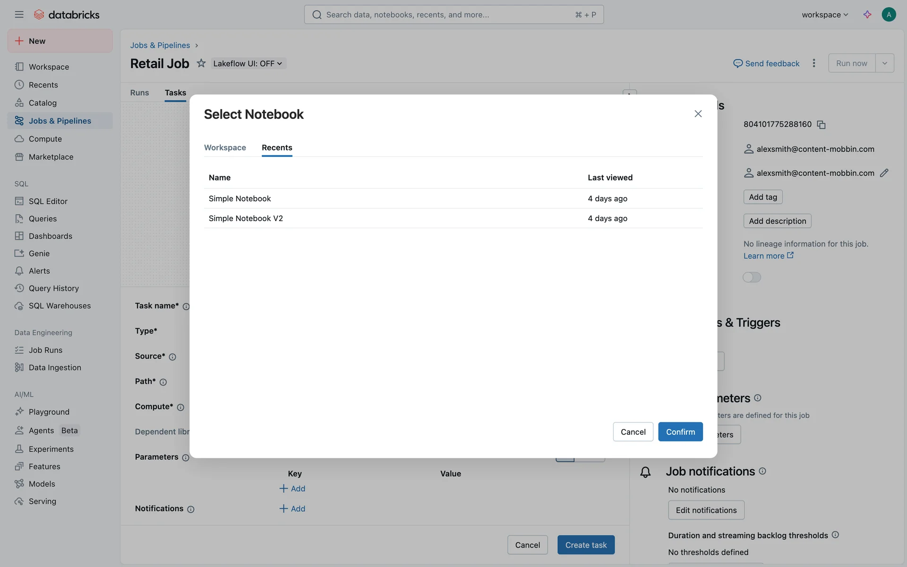The image size is (907, 567).
Task: Confirm the notebook selection
Action: click(x=680, y=432)
